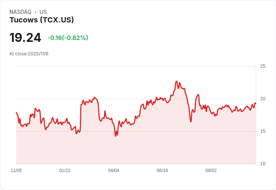Click the 20 price axis label
276x190 pixels.
pyautogui.click(x=262, y=99)
